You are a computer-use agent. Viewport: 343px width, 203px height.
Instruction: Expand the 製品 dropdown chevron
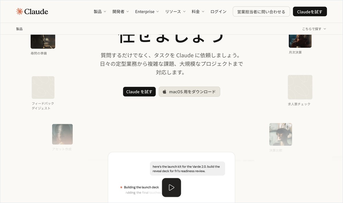pyautogui.click(x=105, y=12)
